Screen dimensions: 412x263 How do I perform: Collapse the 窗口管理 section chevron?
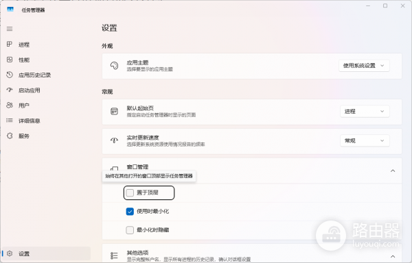click(x=393, y=171)
